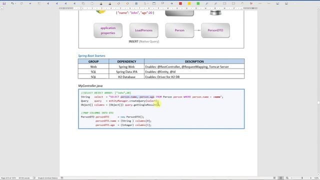Click the zoom slider handle
The width and height of the screenshot is (320, 180).
pos(302,178)
